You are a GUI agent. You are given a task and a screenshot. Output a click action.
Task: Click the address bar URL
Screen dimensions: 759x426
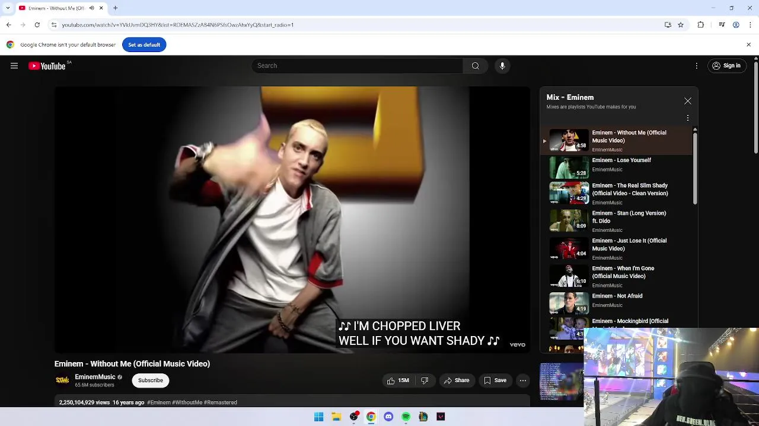click(x=178, y=25)
